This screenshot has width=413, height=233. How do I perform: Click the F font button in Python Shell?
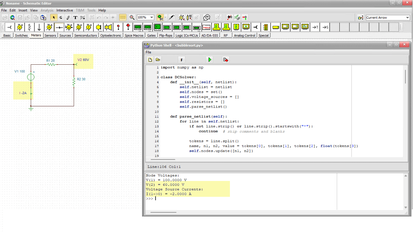[x=181, y=59]
